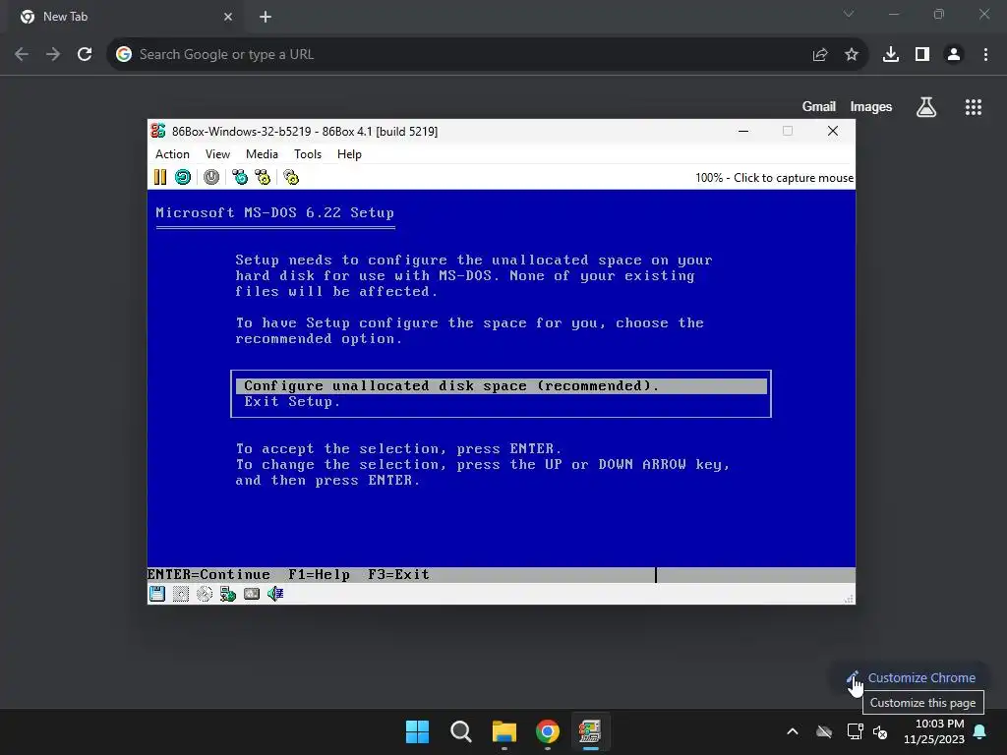Click the gray cartridge icon in 86Box status bar
This screenshot has width=1007, height=755.
tap(252, 594)
